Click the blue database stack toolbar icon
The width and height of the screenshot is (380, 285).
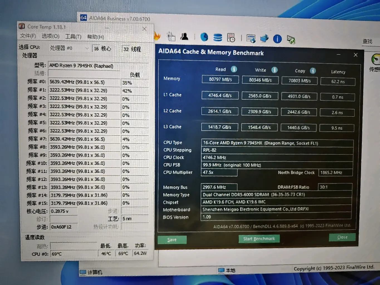point(218,37)
